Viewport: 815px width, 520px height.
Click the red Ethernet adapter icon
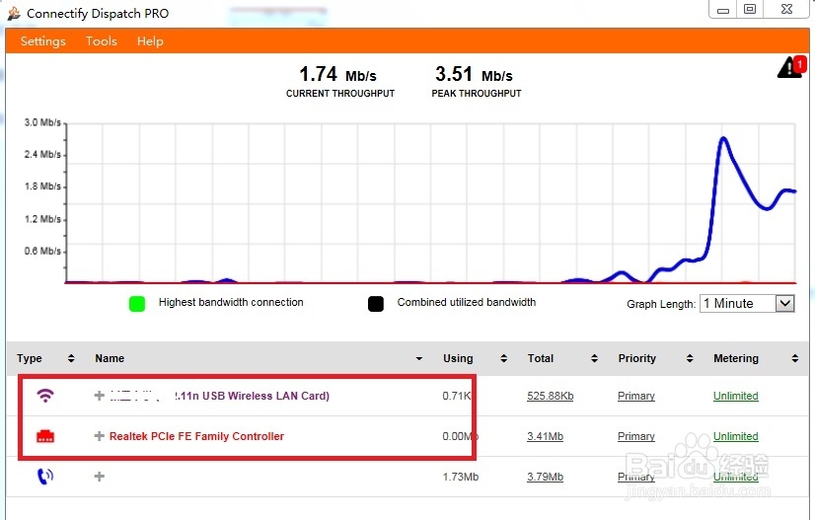(45, 436)
